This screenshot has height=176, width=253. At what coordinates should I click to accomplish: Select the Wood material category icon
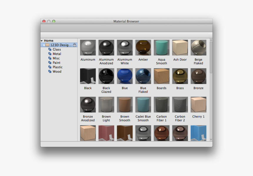point(49,72)
